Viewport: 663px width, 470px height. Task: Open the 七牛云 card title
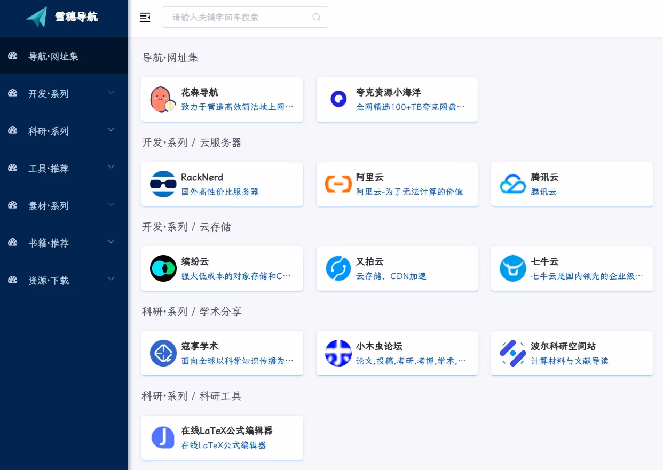tap(544, 262)
